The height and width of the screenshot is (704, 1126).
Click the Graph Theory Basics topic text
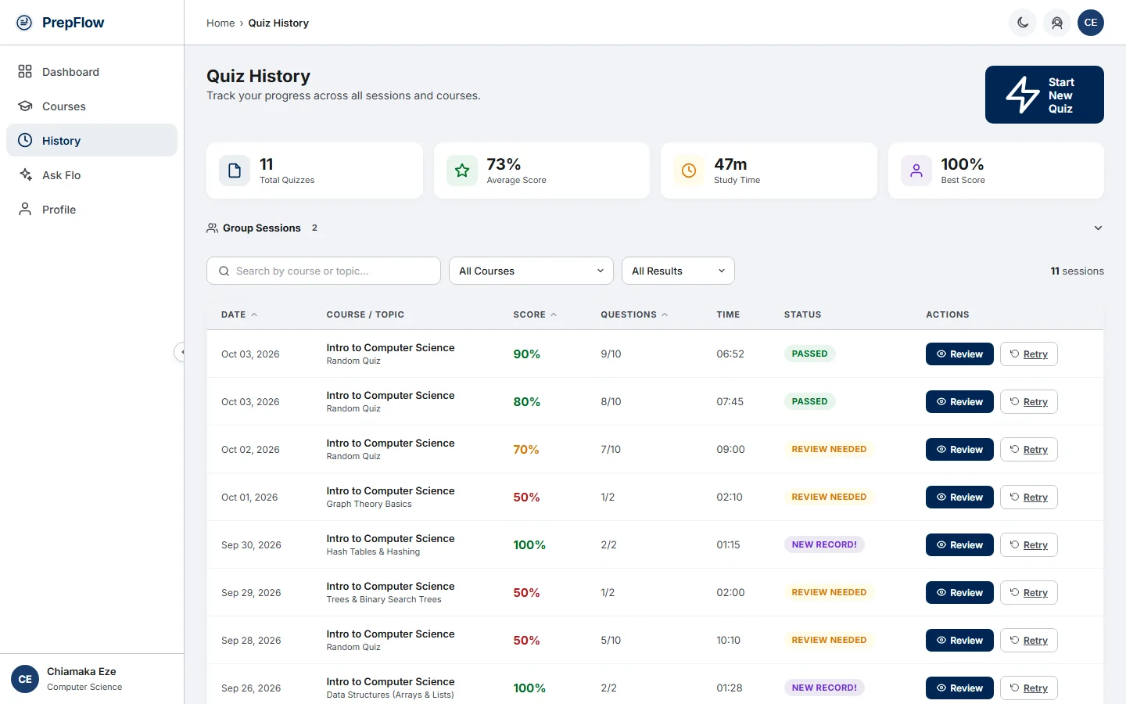pos(369,505)
